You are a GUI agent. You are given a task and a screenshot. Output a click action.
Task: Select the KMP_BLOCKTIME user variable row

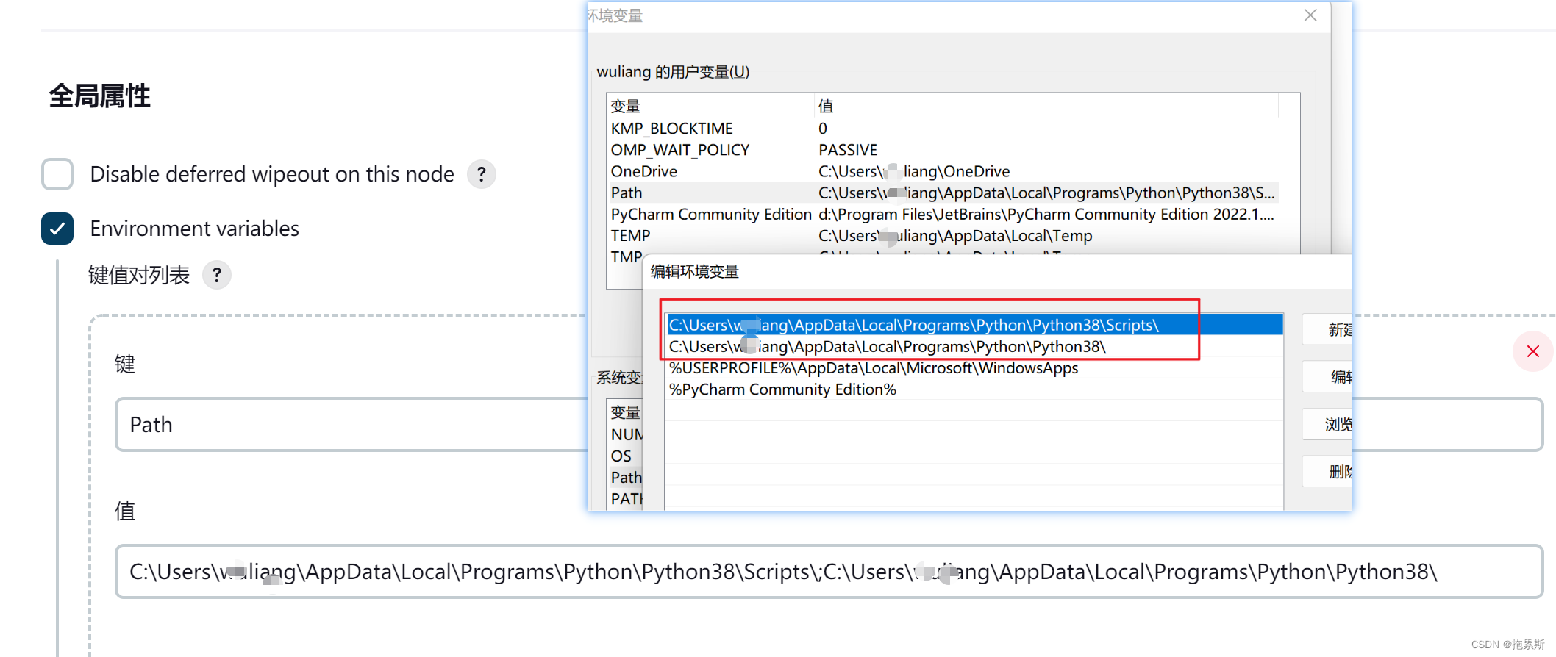(x=943, y=129)
